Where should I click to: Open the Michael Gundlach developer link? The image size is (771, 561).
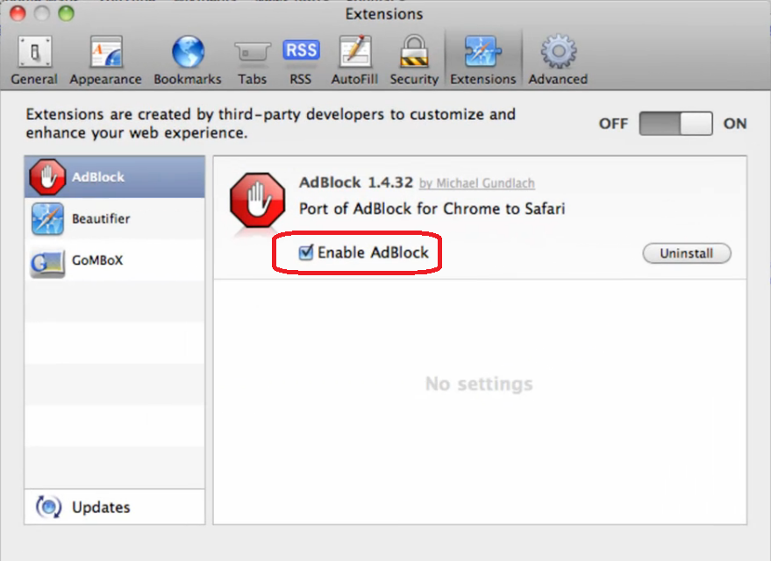tap(476, 183)
